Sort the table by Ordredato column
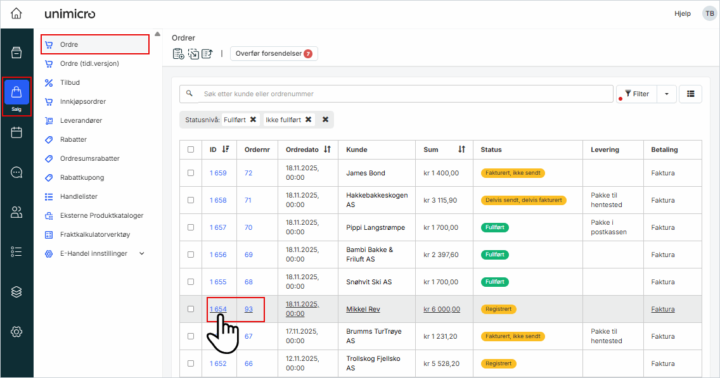Viewport: 720px width, 378px height. [327, 149]
